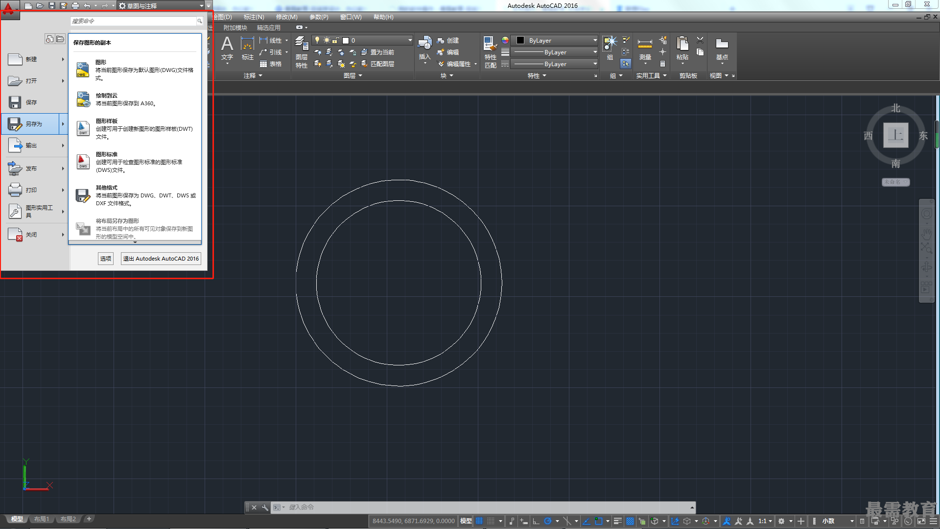Open the 修改(M) menu

(x=286, y=17)
